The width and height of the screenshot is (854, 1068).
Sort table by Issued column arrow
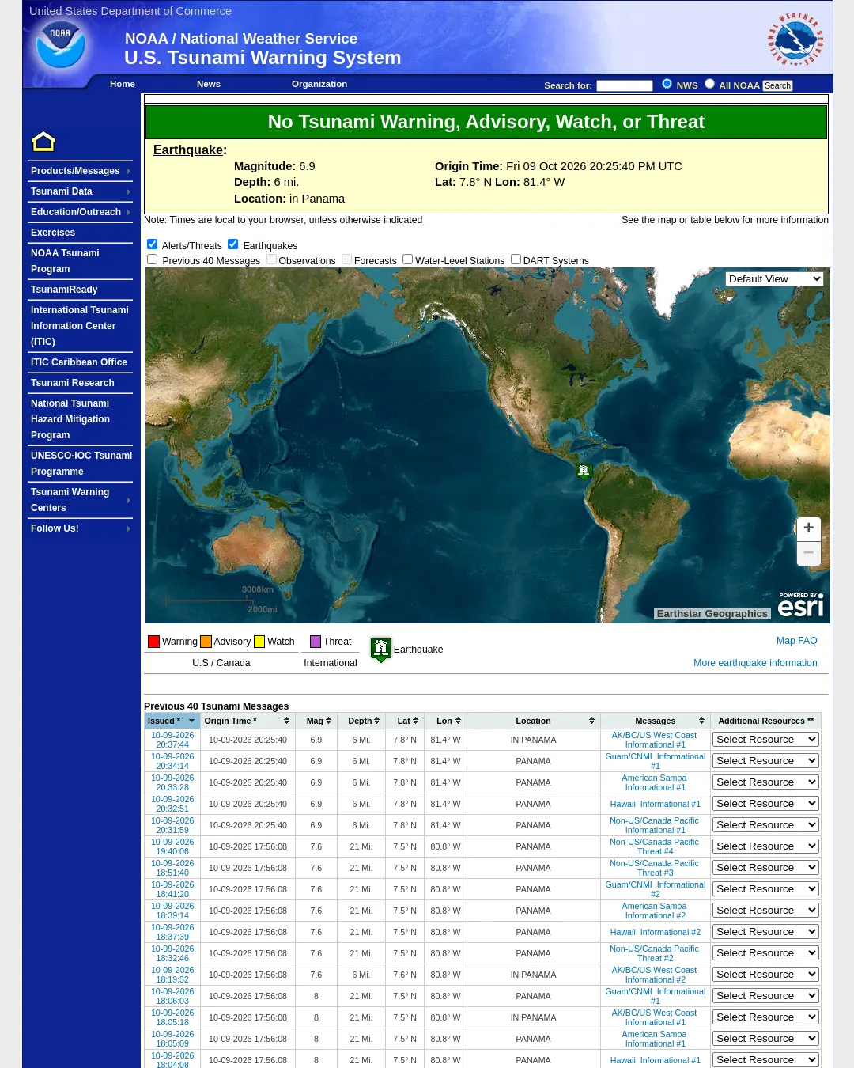click(191, 721)
